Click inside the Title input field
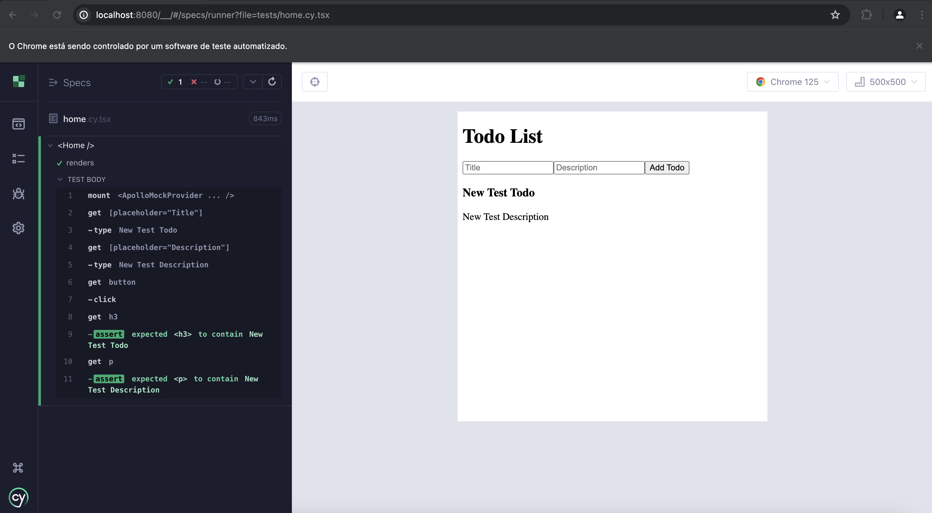Screen dimensions: 932x513 tap(508, 168)
